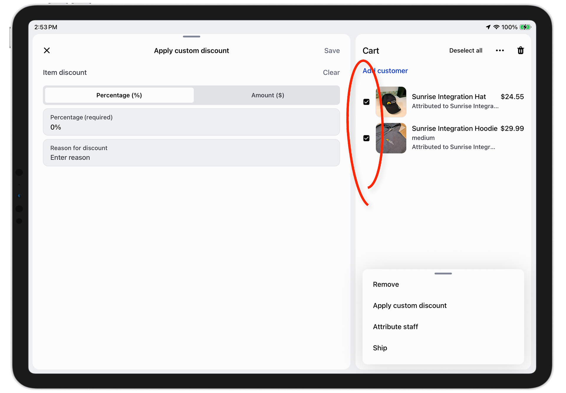Clear the item discount

pos(331,72)
